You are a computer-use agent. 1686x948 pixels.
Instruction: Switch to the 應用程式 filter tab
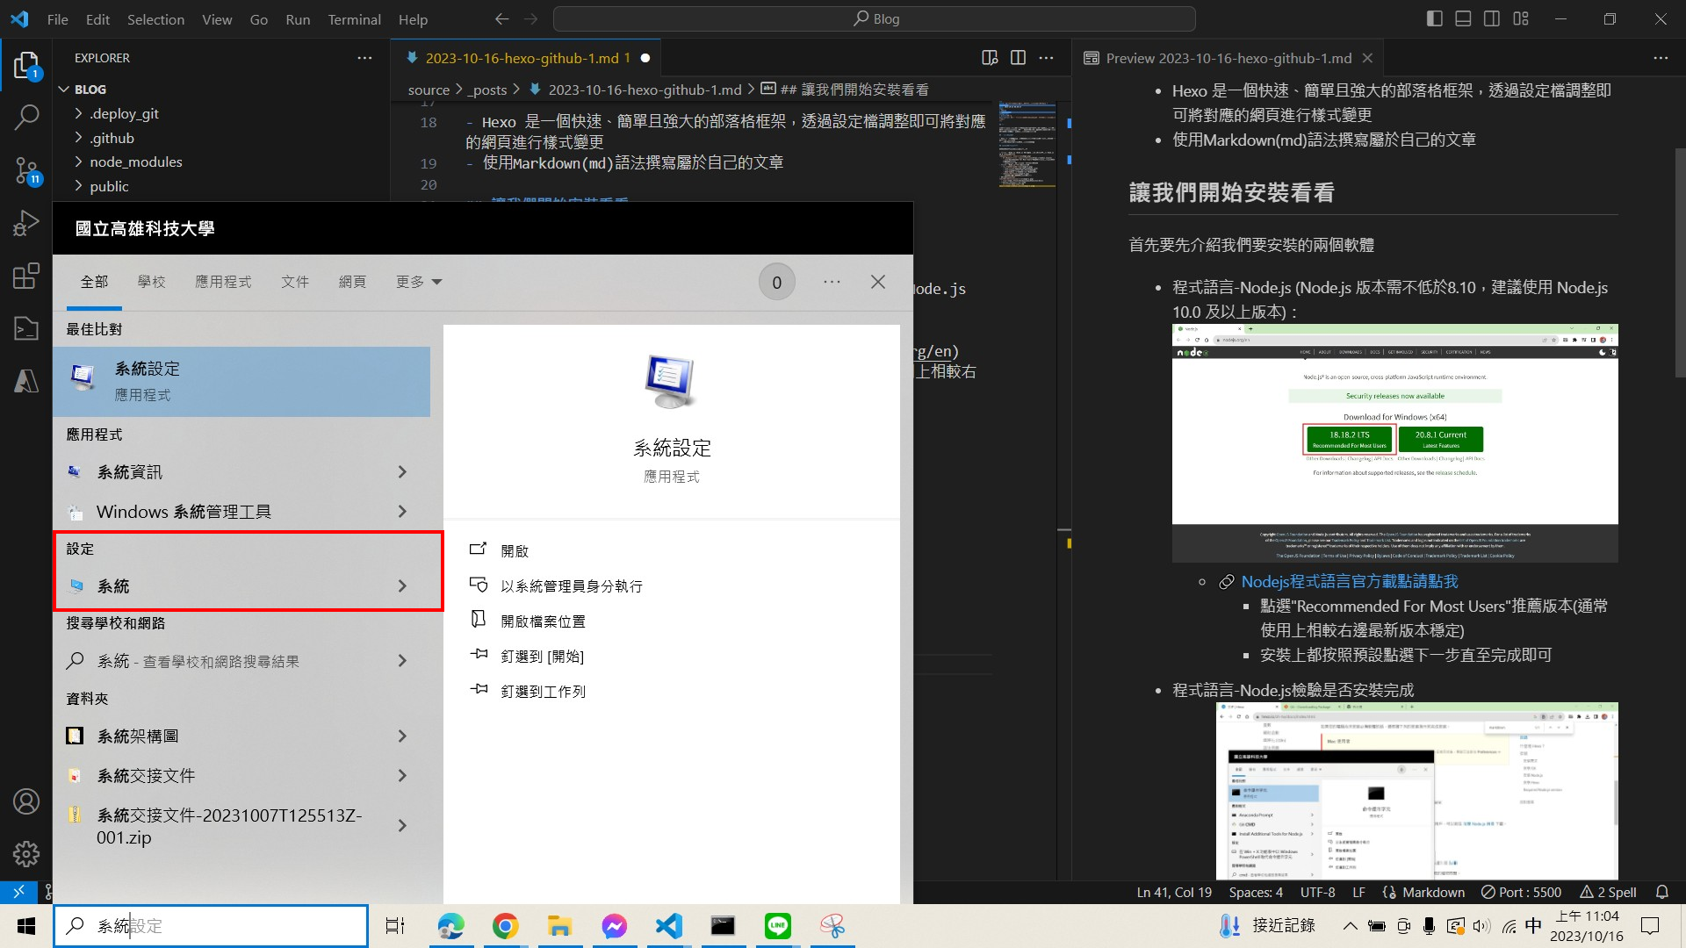(x=222, y=281)
